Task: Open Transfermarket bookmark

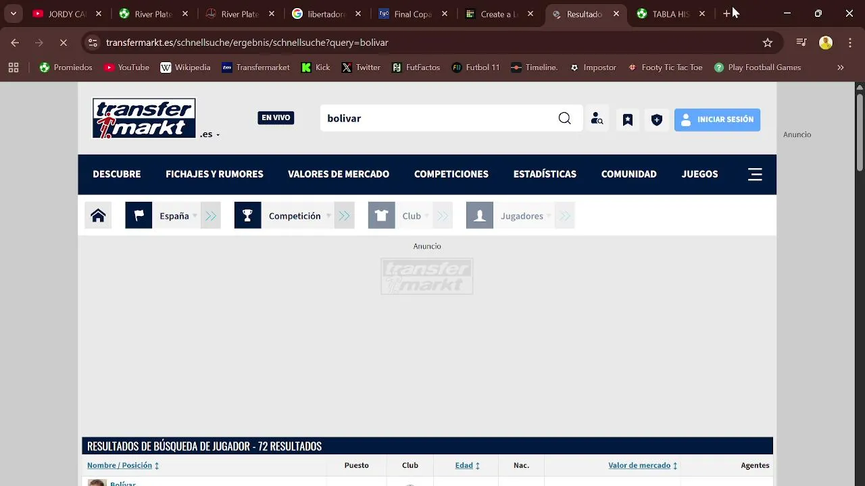Action: (x=256, y=67)
